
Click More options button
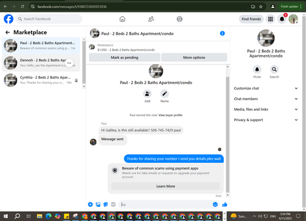[x=194, y=58]
